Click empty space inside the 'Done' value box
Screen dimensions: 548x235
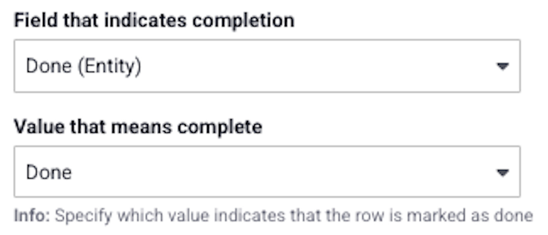[x=277, y=172]
